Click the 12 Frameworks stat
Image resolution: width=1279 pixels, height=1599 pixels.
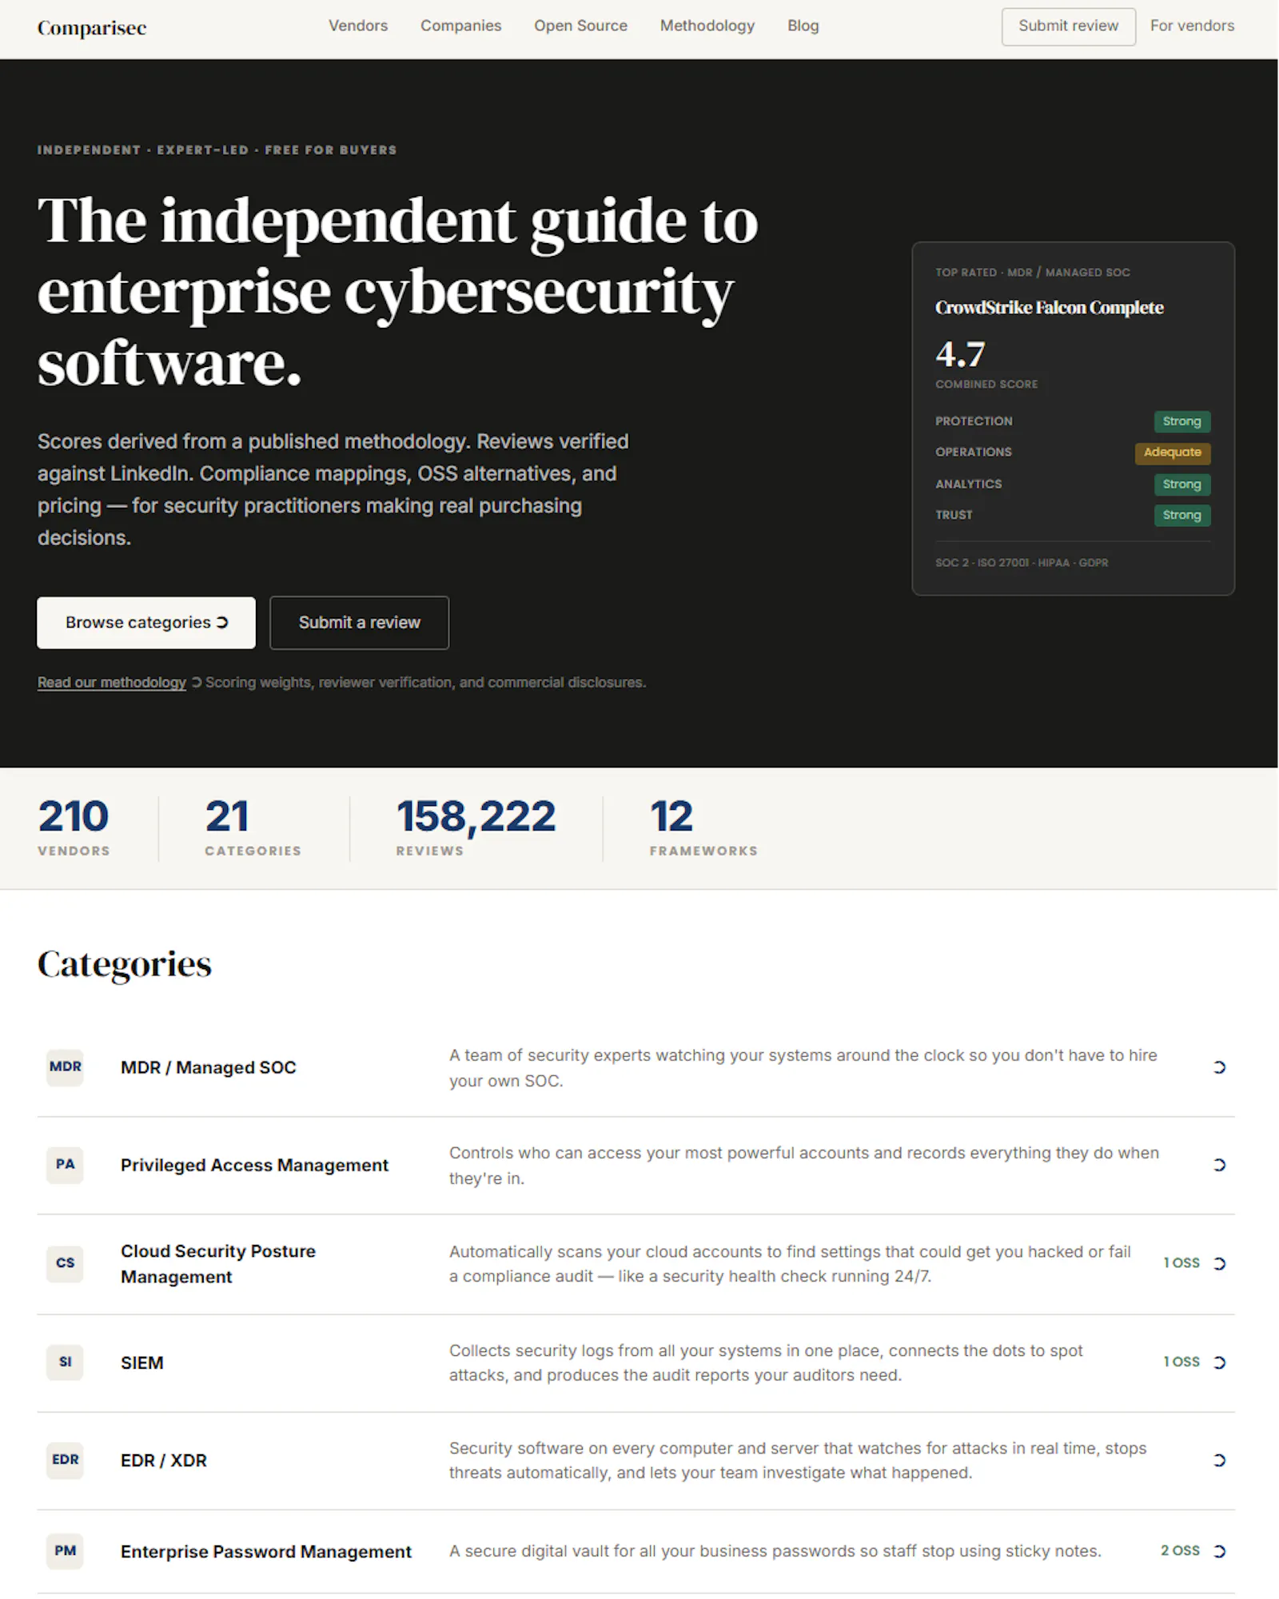[703, 827]
